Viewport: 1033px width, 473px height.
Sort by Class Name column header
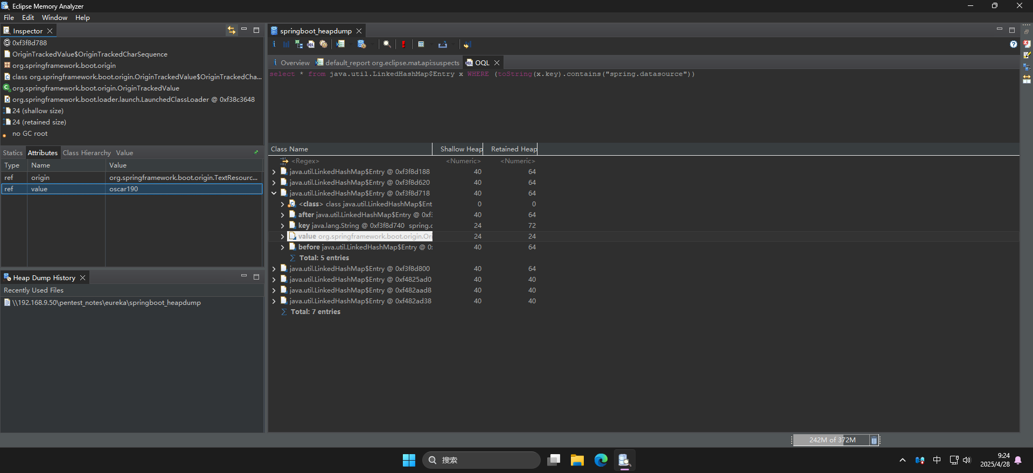[350, 149]
